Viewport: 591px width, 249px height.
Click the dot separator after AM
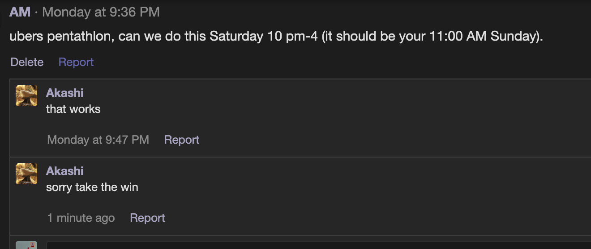[36, 12]
